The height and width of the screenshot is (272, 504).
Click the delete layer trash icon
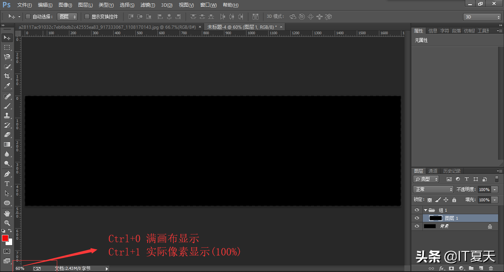click(x=491, y=268)
